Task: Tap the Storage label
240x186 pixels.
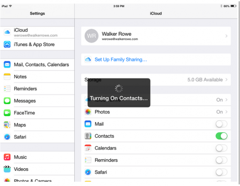Action: (93, 80)
